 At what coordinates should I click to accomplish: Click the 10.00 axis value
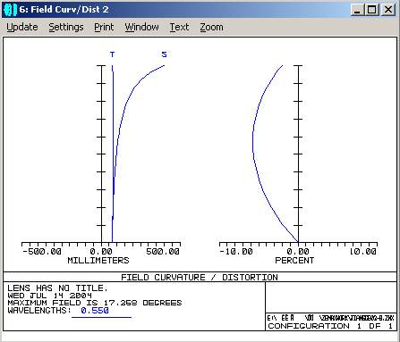(363, 252)
